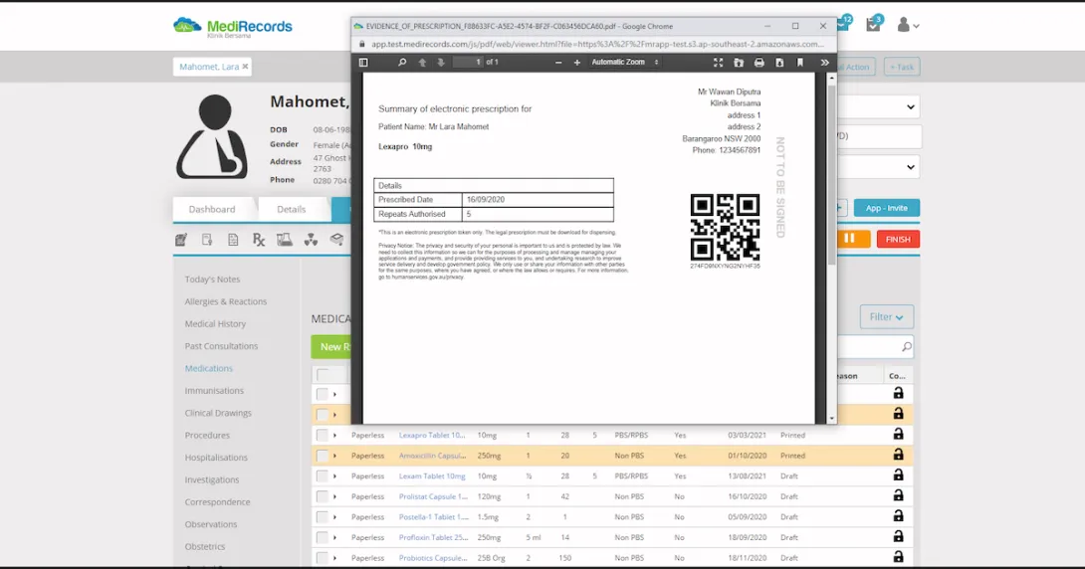The width and height of the screenshot is (1085, 569).
Task: Expand the Lexapro Tablet row arrow
Action: [x=334, y=436]
